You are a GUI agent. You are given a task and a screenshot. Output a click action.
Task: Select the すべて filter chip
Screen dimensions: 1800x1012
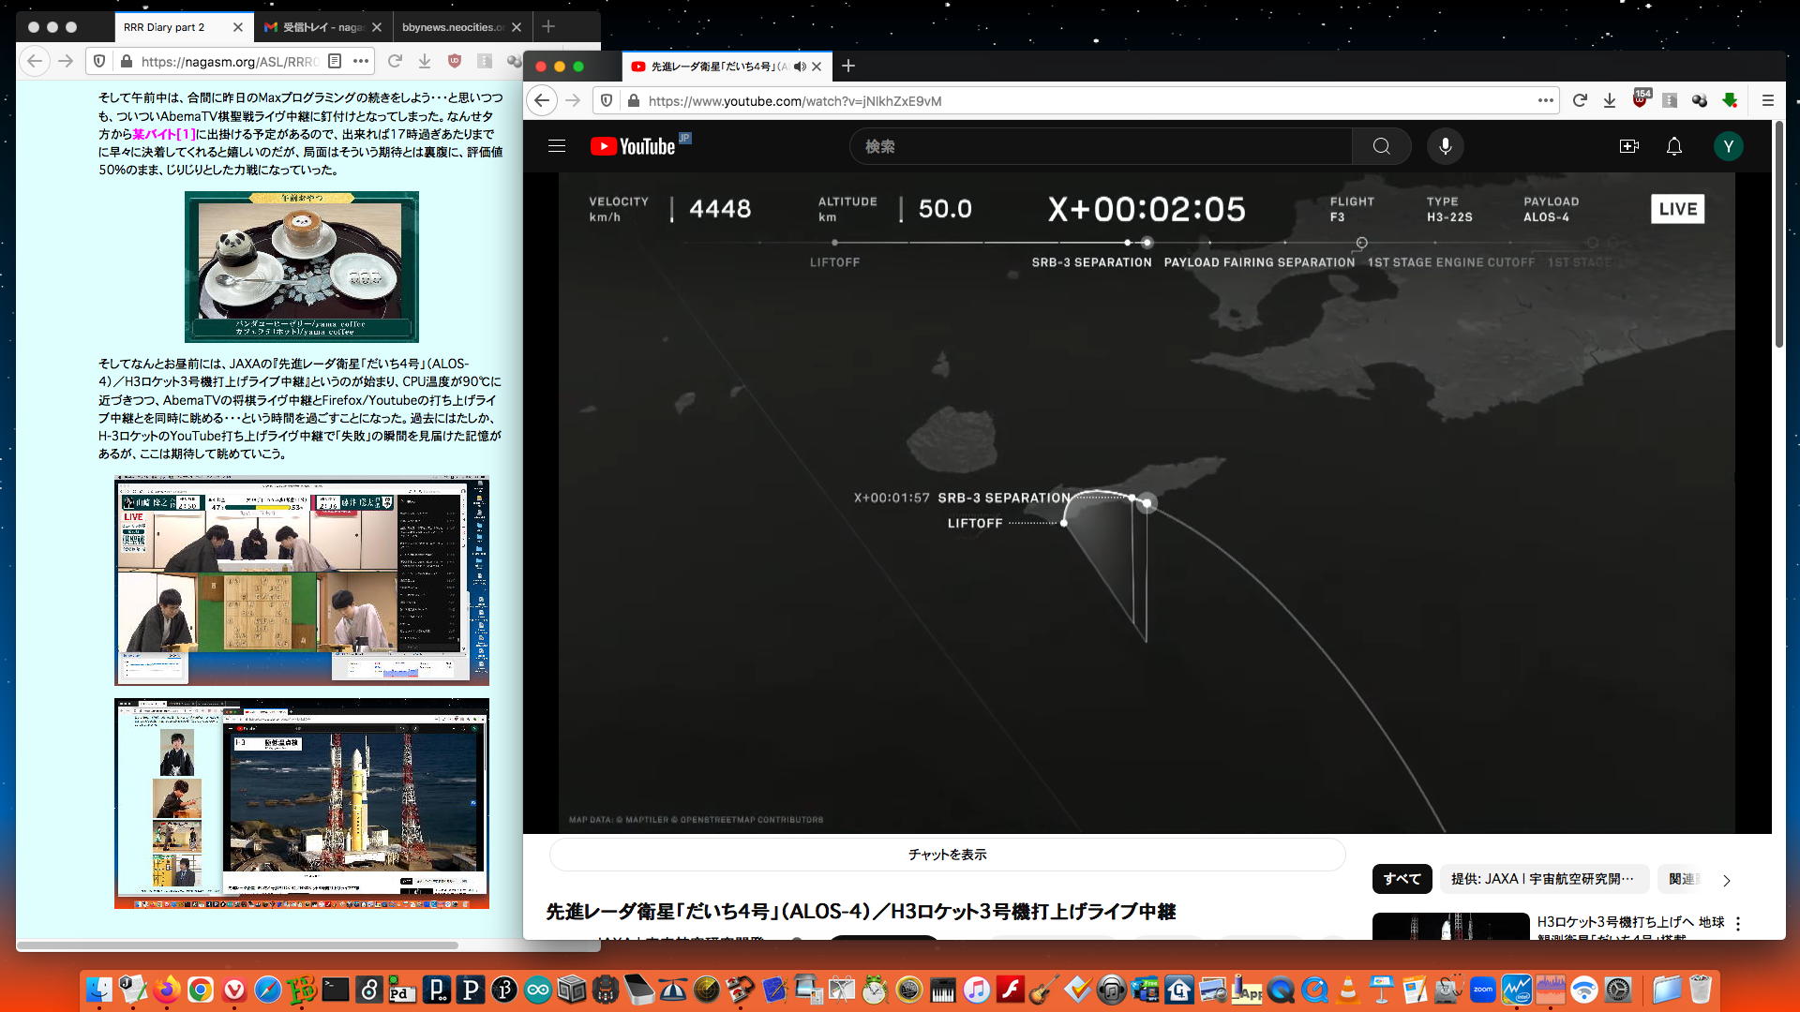pos(1402,879)
